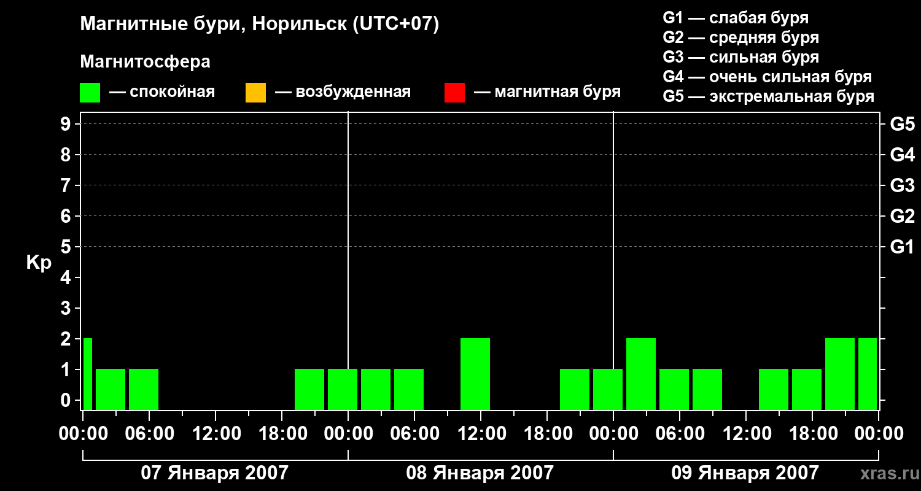Click the Kp 2 bar near 12:00 on 08 Января
The image size is (921, 491).
475,374
